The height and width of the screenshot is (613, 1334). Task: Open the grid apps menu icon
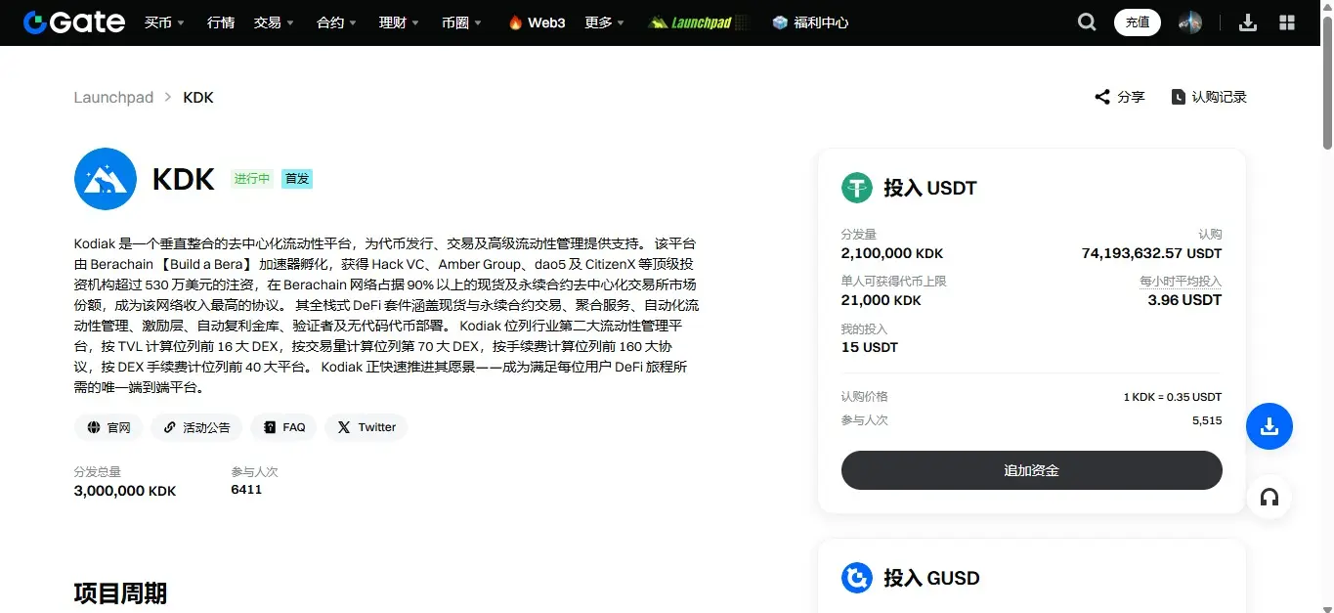(1287, 22)
